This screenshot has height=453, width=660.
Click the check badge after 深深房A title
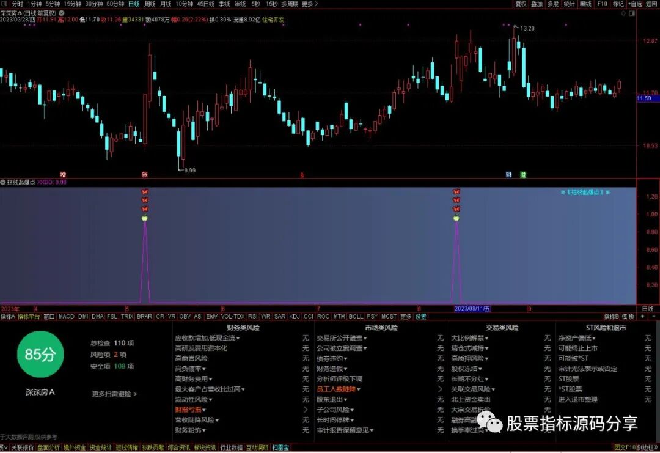(62, 13)
